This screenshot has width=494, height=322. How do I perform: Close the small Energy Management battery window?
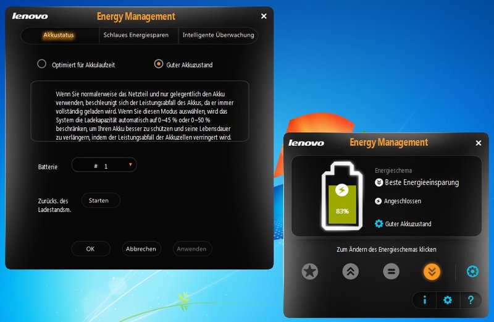pos(478,143)
